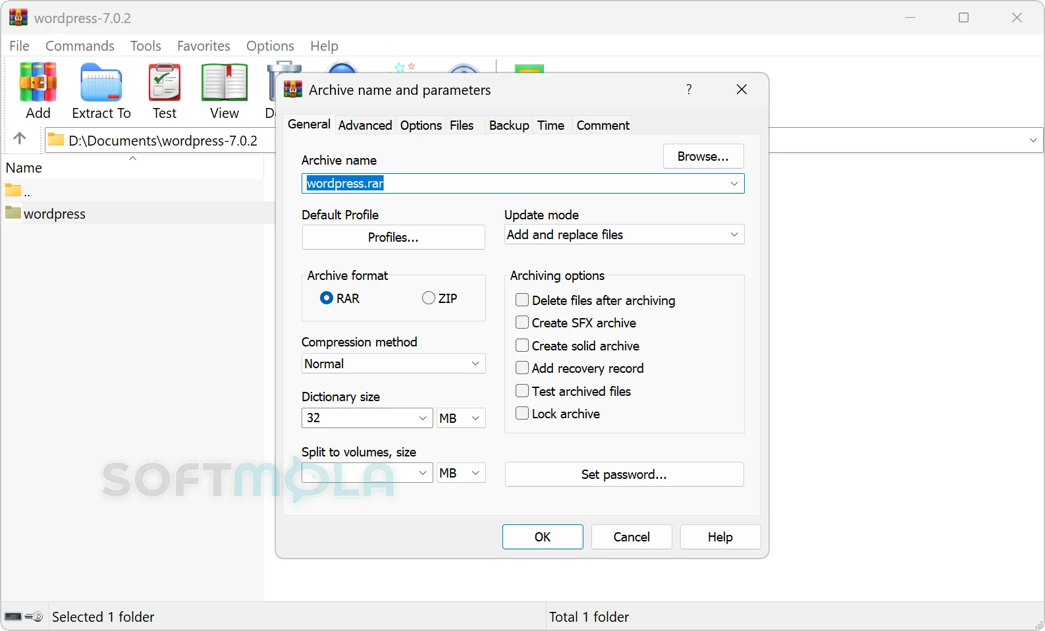Toggle Create solid archive checkbox
The height and width of the screenshot is (631, 1045).
(522, 346)
